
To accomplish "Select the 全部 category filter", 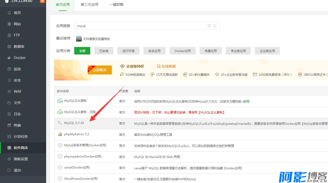I will pyautogui.click(x=82, y=51).
